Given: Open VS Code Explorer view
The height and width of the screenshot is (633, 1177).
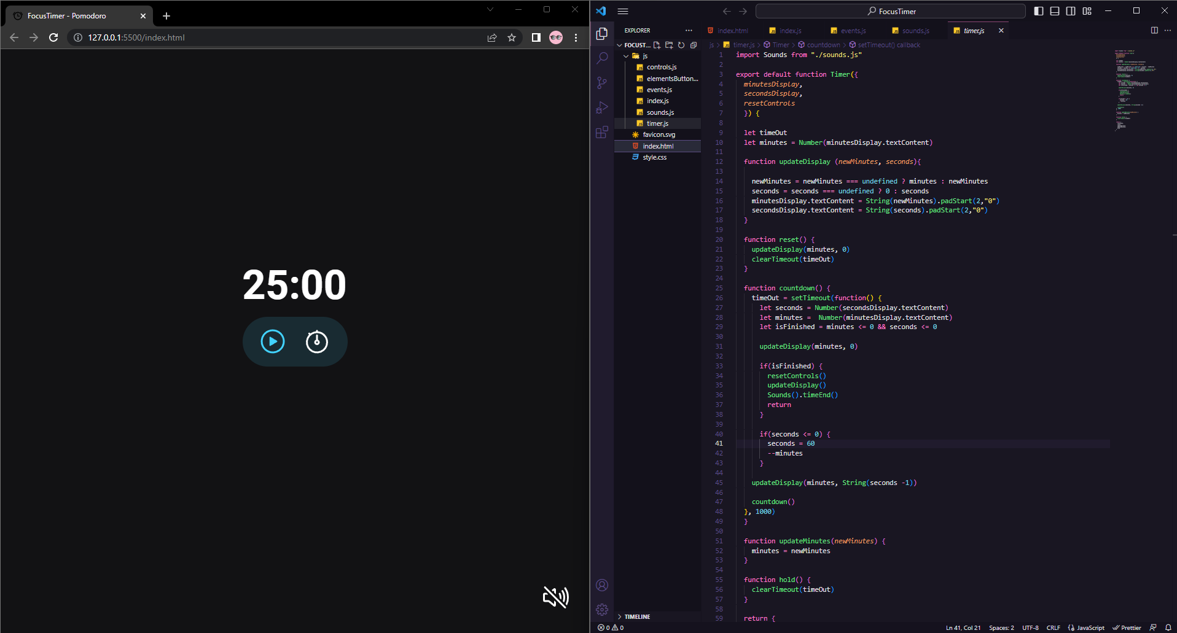Looking at the screenshot, I should click(x=602, y=34).
